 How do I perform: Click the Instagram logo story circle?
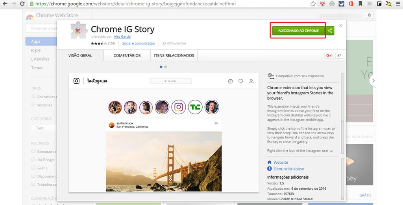[179, 107]
